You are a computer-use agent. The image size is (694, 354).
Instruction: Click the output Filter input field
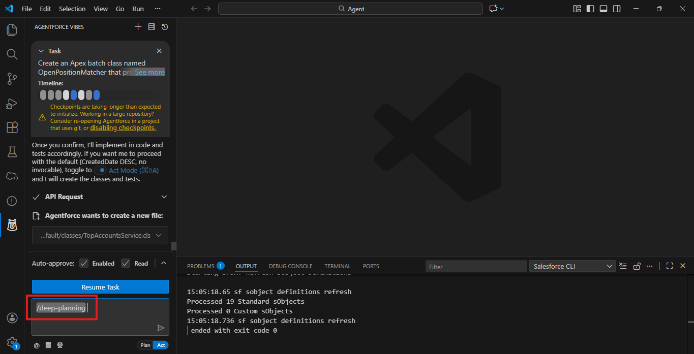476,266
